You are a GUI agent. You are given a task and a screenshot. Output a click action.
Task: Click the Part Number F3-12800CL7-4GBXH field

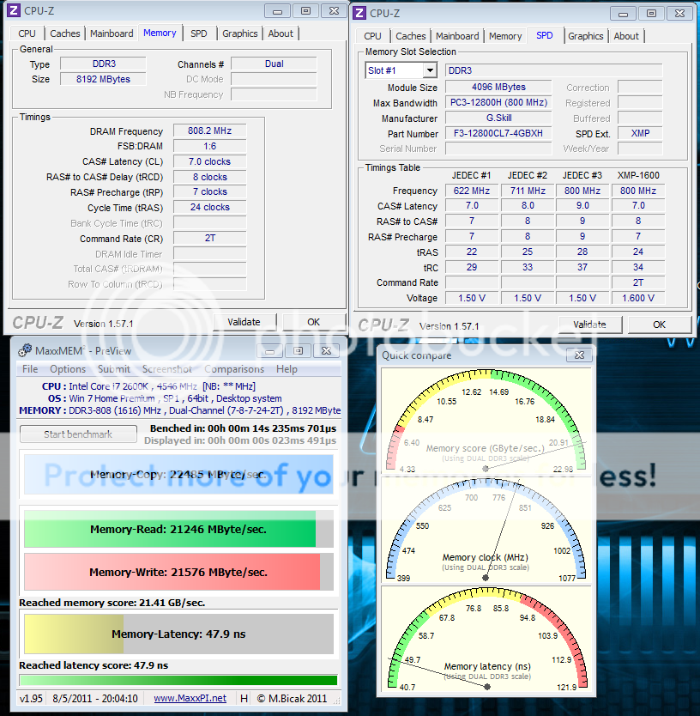pyautogui.click(x=498, y=133)
